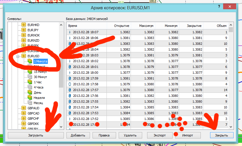Viewport: 242px width, 146px height.
Task: Click the GBPCHF symbol coin icon
Action: (x=23, y=119)
